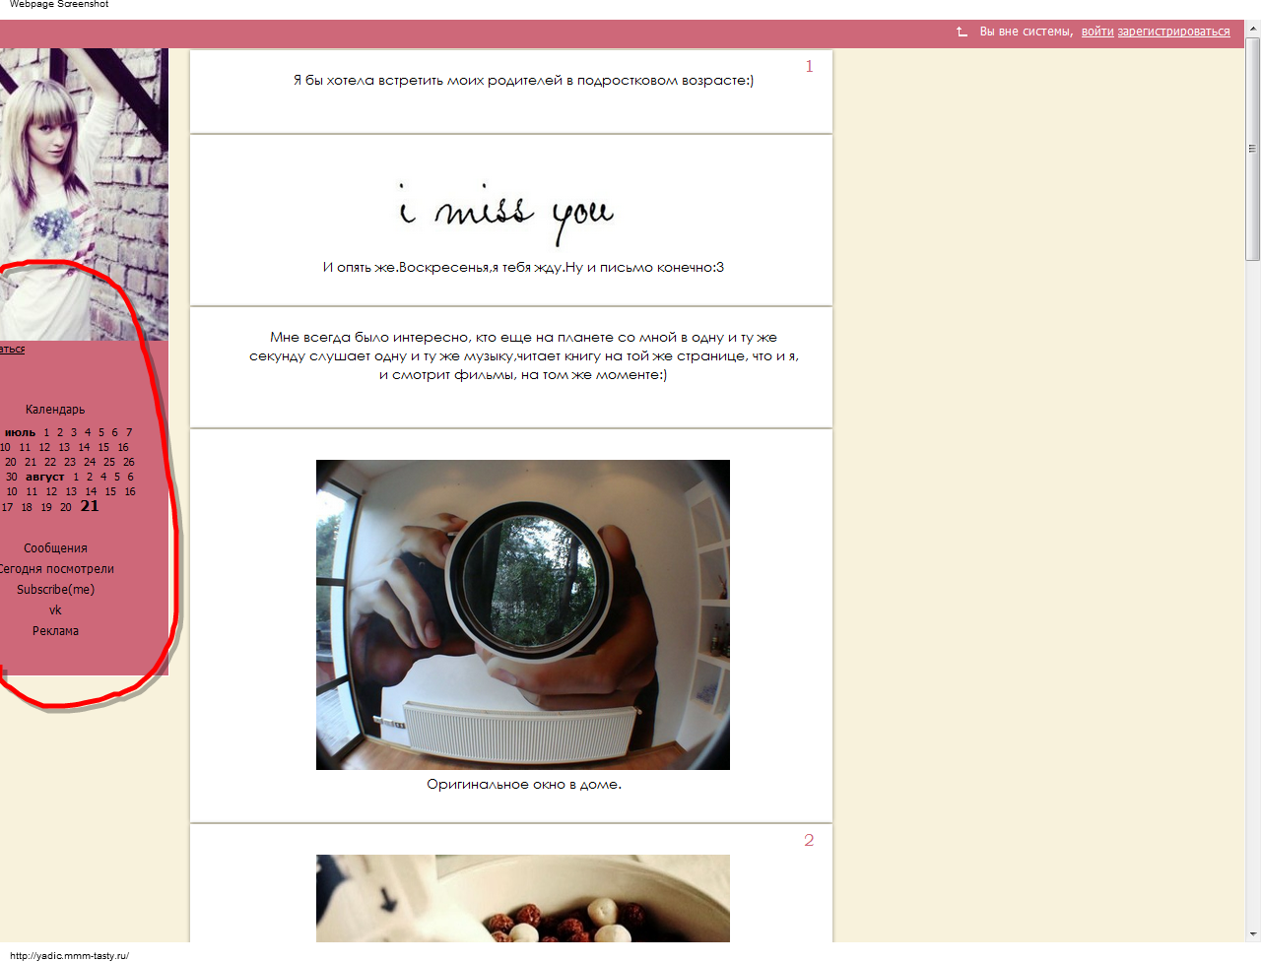The image size is (1261, 962).
Task: Click the post beginning 'Мне всегда было интересно'
Action: (x=523, y=356)
